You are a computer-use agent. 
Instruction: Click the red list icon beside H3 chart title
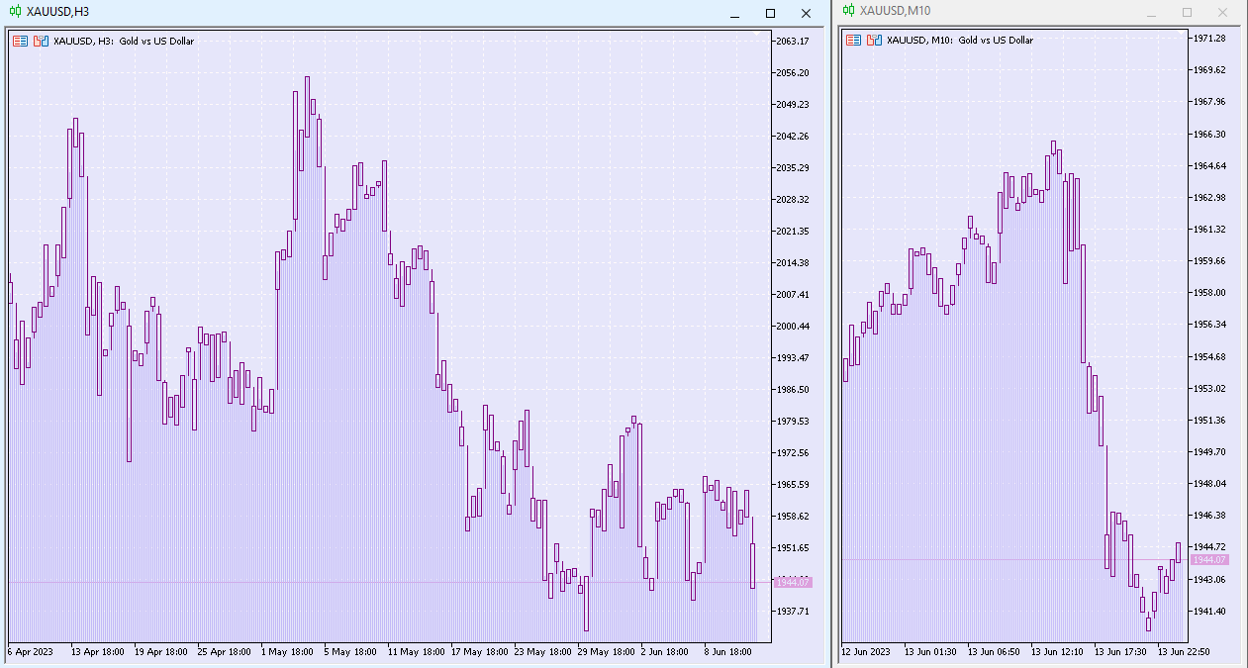tap(20, 42)
